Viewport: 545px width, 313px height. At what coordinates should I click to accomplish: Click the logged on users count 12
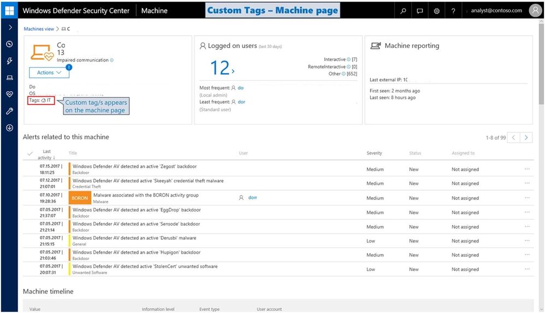[220, 68]
